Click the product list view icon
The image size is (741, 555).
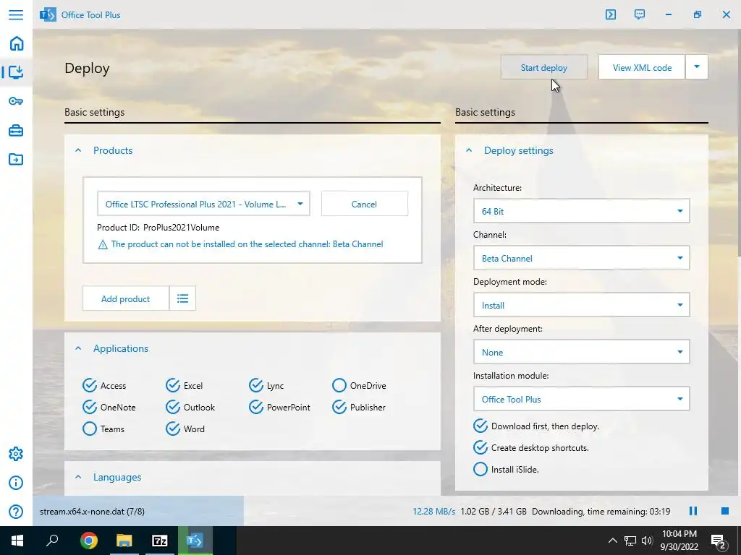pyautogui.click(x=182, y=298)
